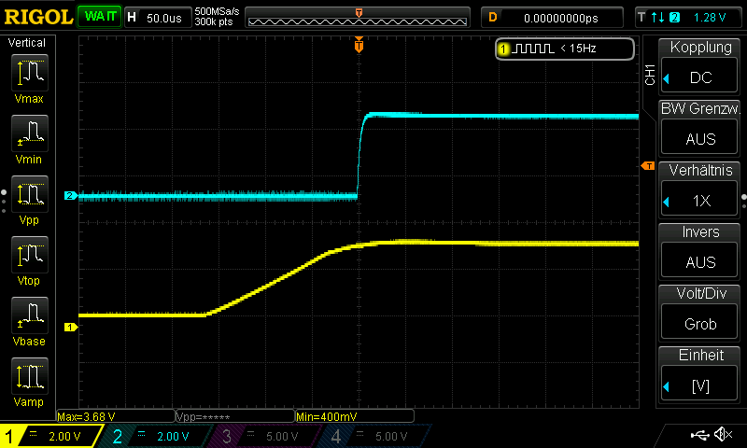Screen dimensions: 747x448
Task: Select the Vtop measurement icon
Action: 30,255
